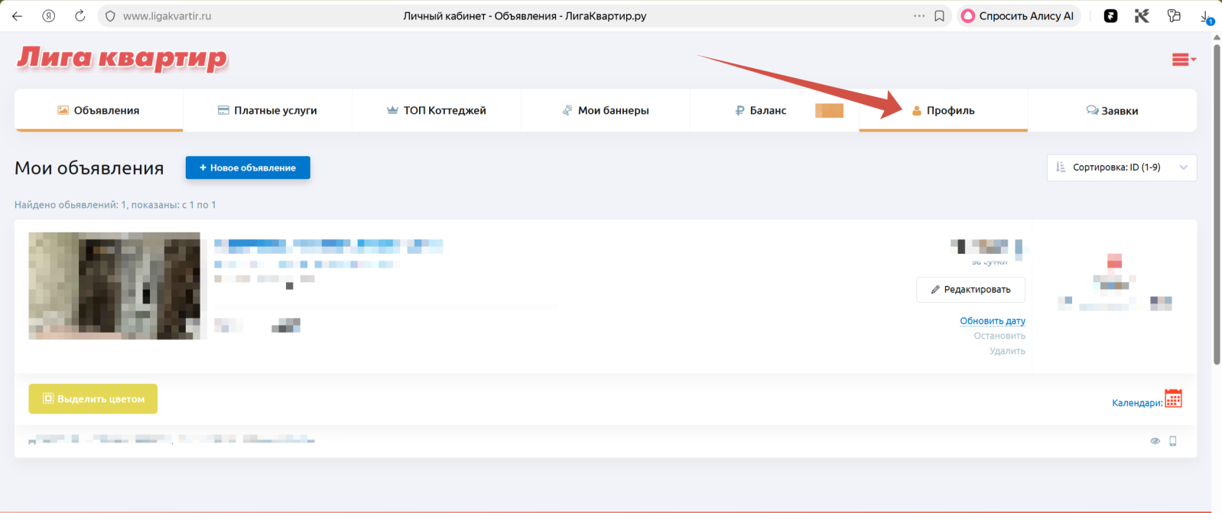Screen dimensions: 1222x513
Task: Open the K-shaped extension icon
Action: click(x=1142, y=16)
